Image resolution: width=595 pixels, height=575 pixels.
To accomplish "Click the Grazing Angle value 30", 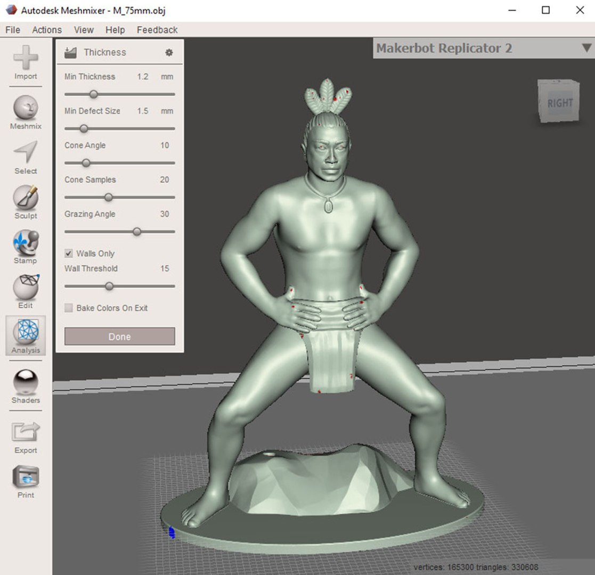I will click(x=164, y=214).
